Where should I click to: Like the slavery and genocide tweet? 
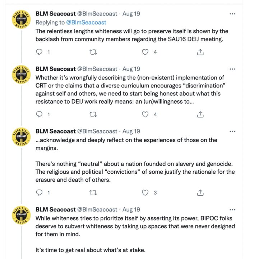coord(145,193)
